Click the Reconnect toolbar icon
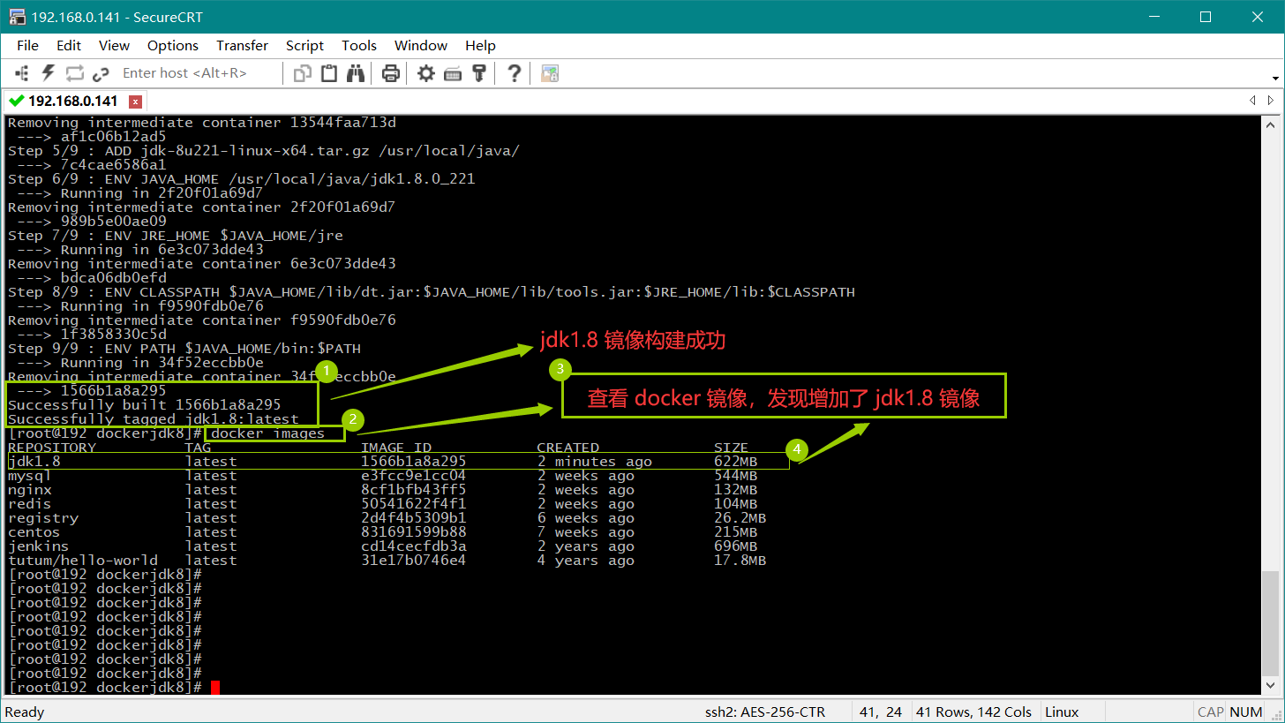The image size is (1285, 723). [x=74, y=73]
